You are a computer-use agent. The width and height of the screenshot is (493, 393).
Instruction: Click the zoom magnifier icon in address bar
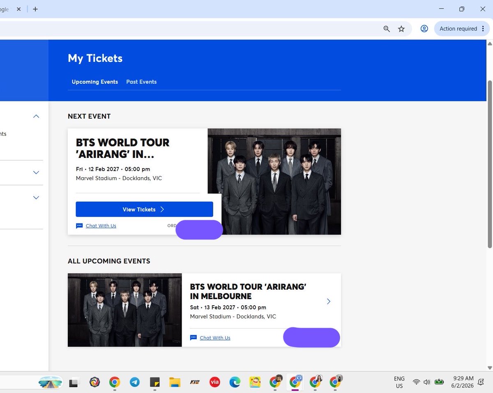(387, 29)
